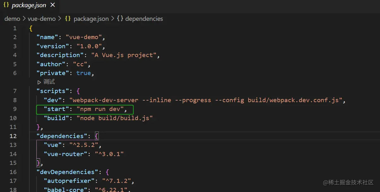Click the "npm run dev" value

(x=100, y=109)
